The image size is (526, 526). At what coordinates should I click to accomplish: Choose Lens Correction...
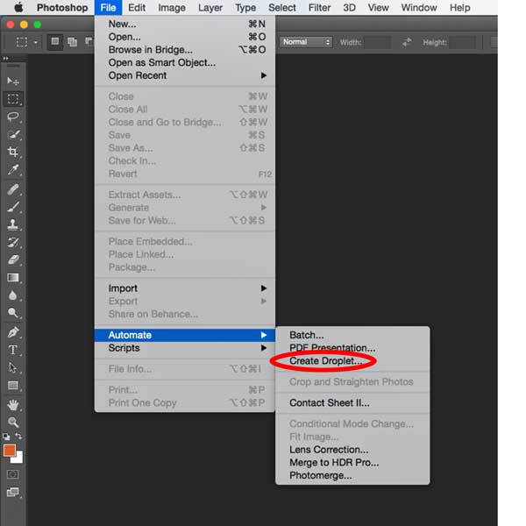coord(352,450)
